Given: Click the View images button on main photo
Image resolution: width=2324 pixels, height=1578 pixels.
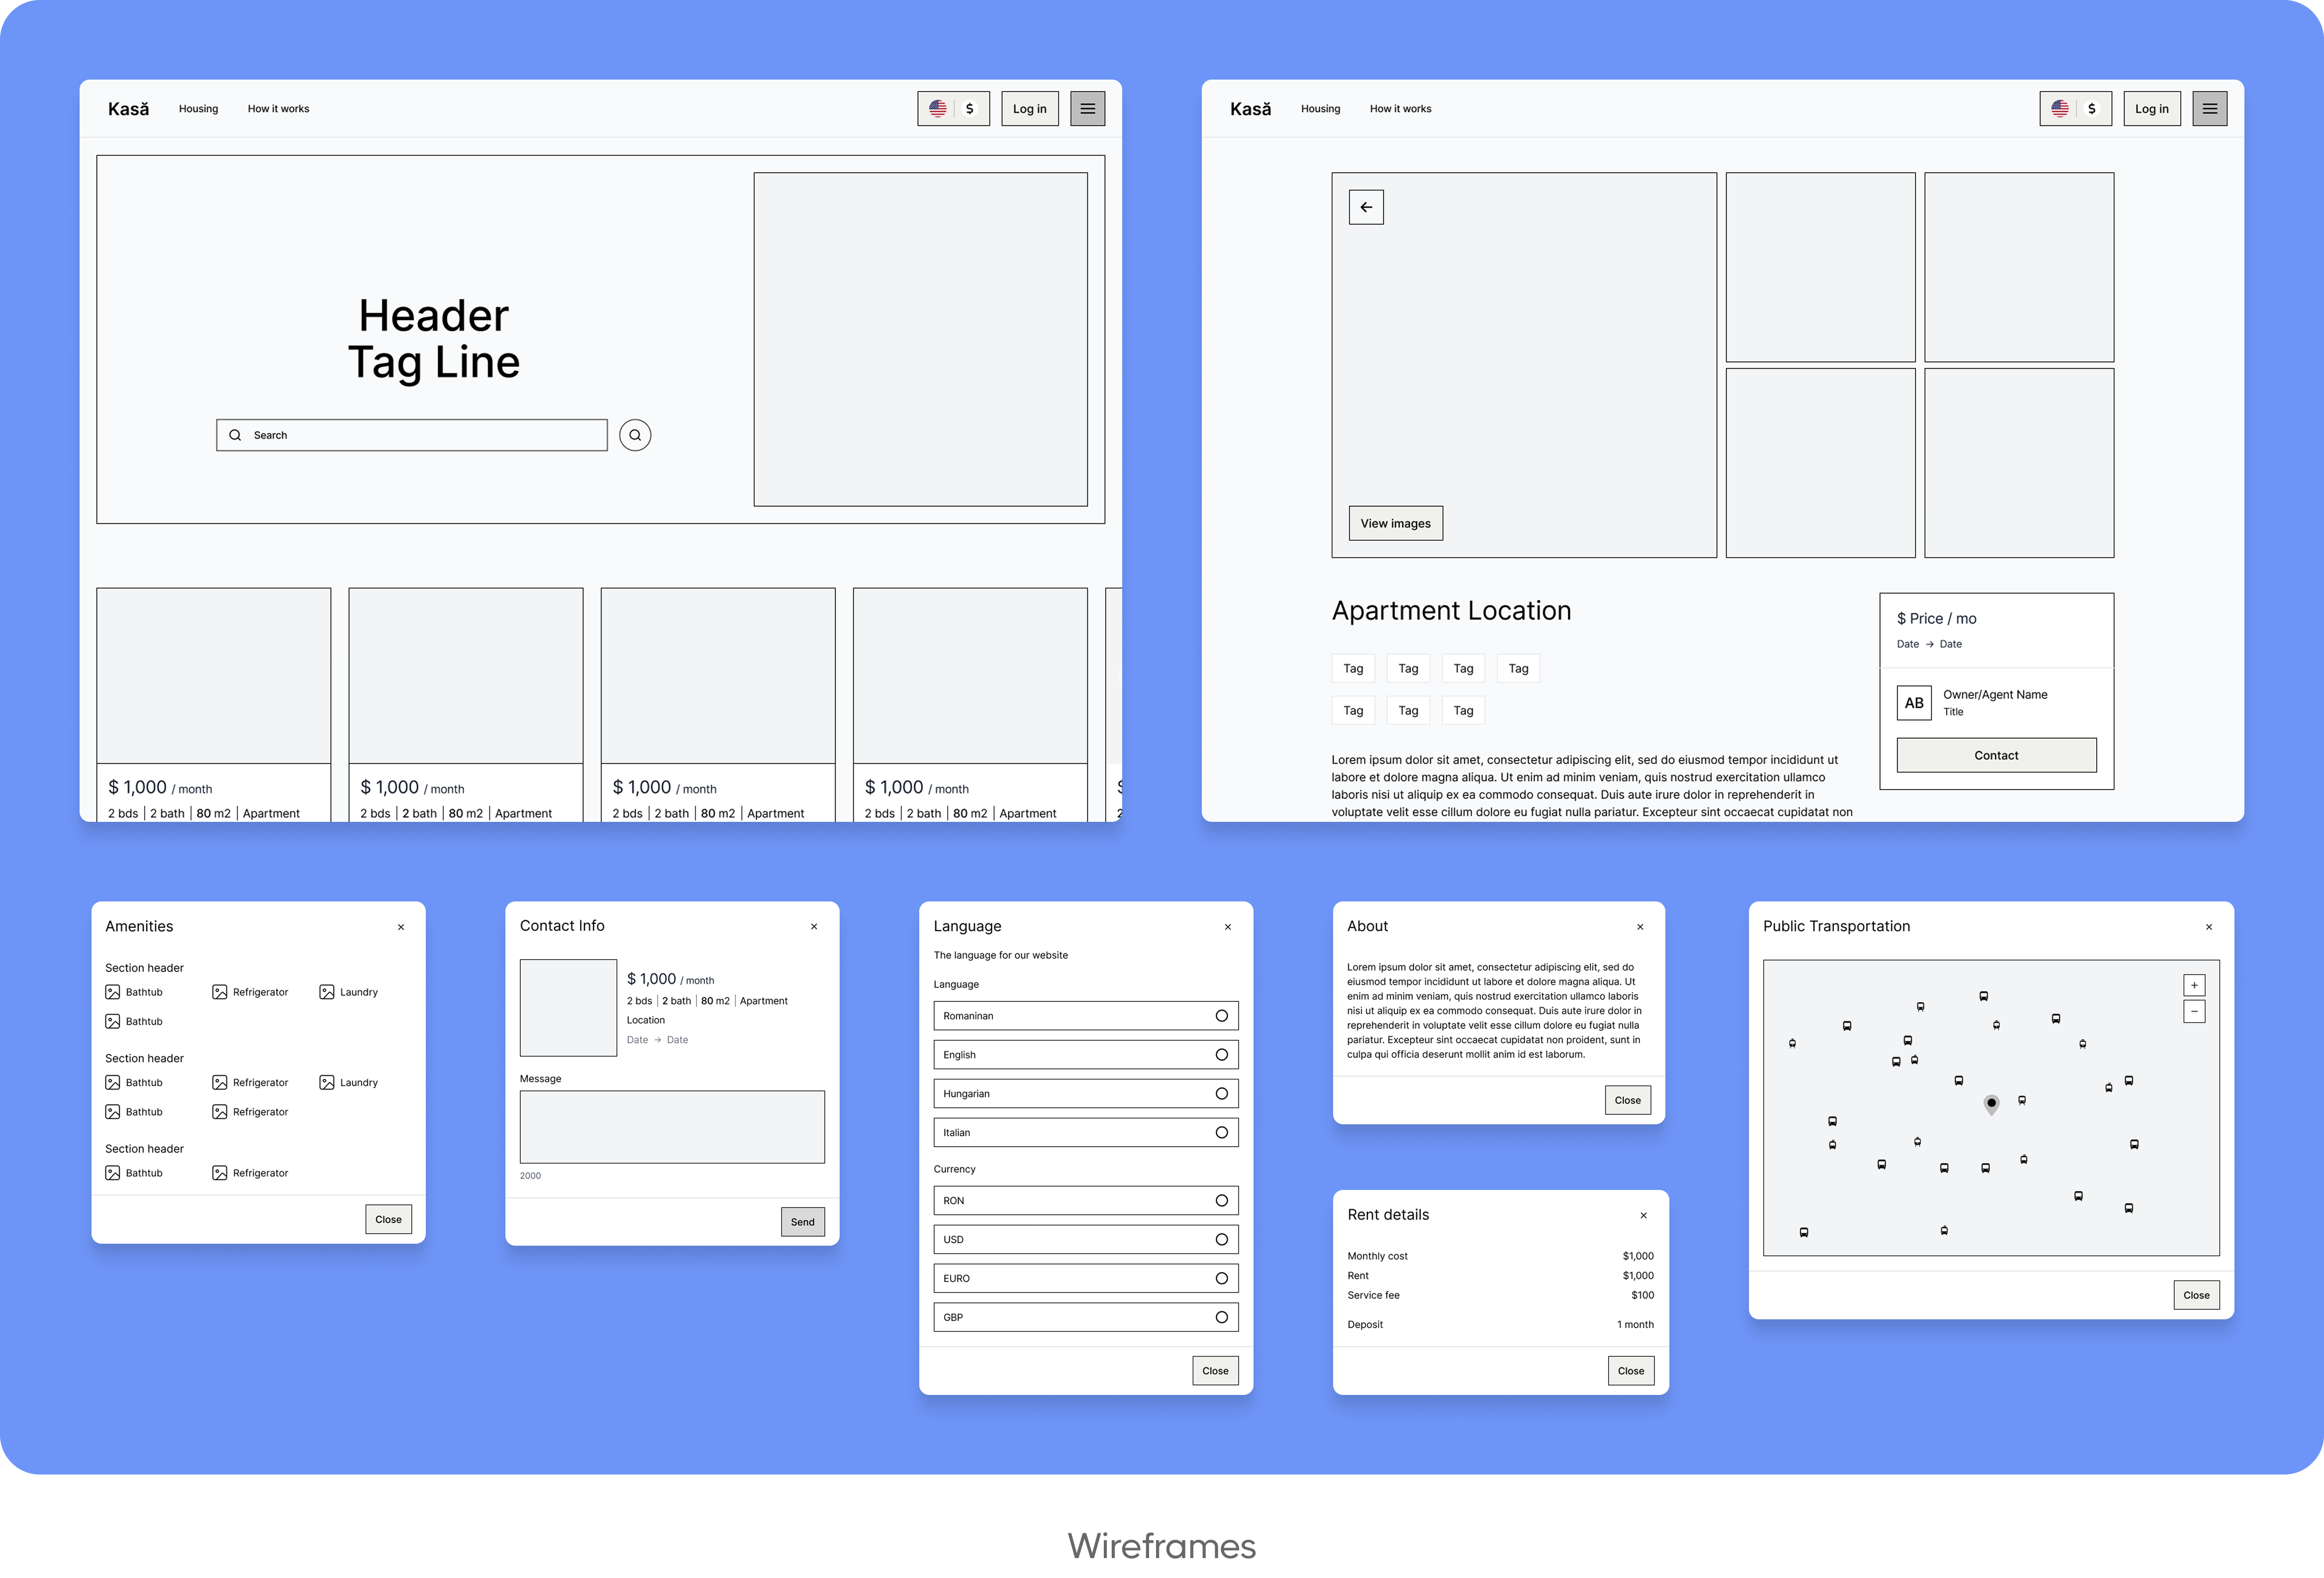Looking at the screenshot, I should [x=1395, y=523].
